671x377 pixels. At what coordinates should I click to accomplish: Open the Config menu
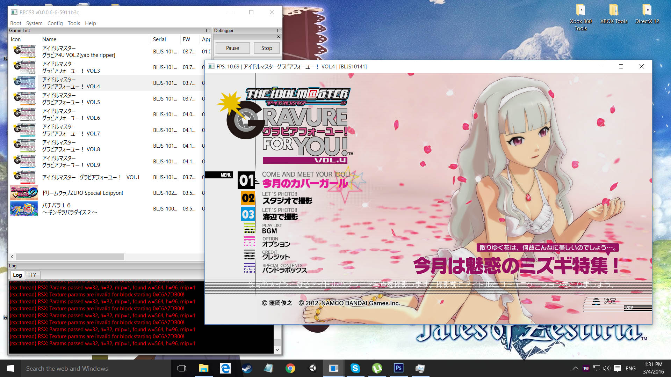[55, 23]
